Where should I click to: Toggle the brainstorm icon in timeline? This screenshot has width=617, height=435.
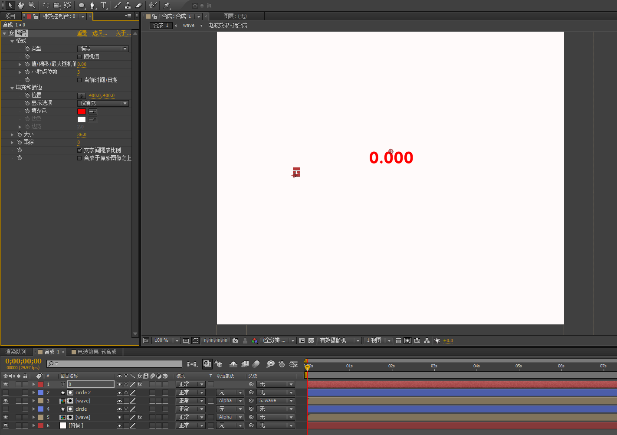pyautogui.click(x=271, y=364)
